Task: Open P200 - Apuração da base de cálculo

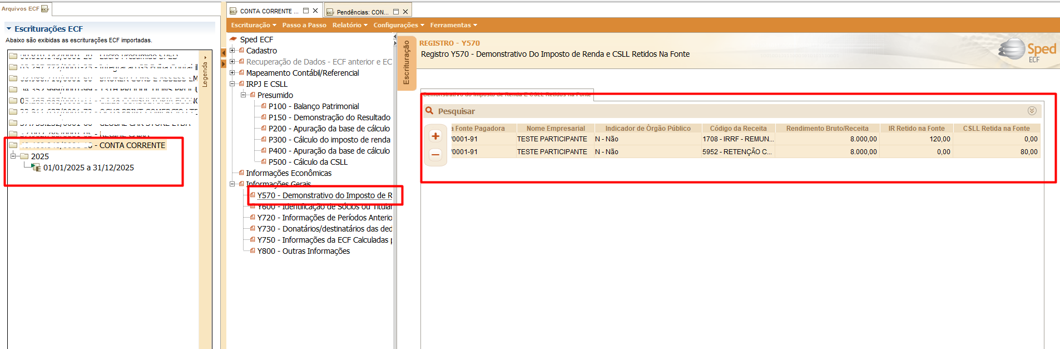Action: [329, 129]
